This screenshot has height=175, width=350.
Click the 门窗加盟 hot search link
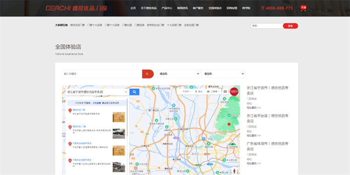[127, 25]
